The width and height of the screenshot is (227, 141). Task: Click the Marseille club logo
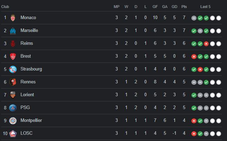(x=13, y=31)
